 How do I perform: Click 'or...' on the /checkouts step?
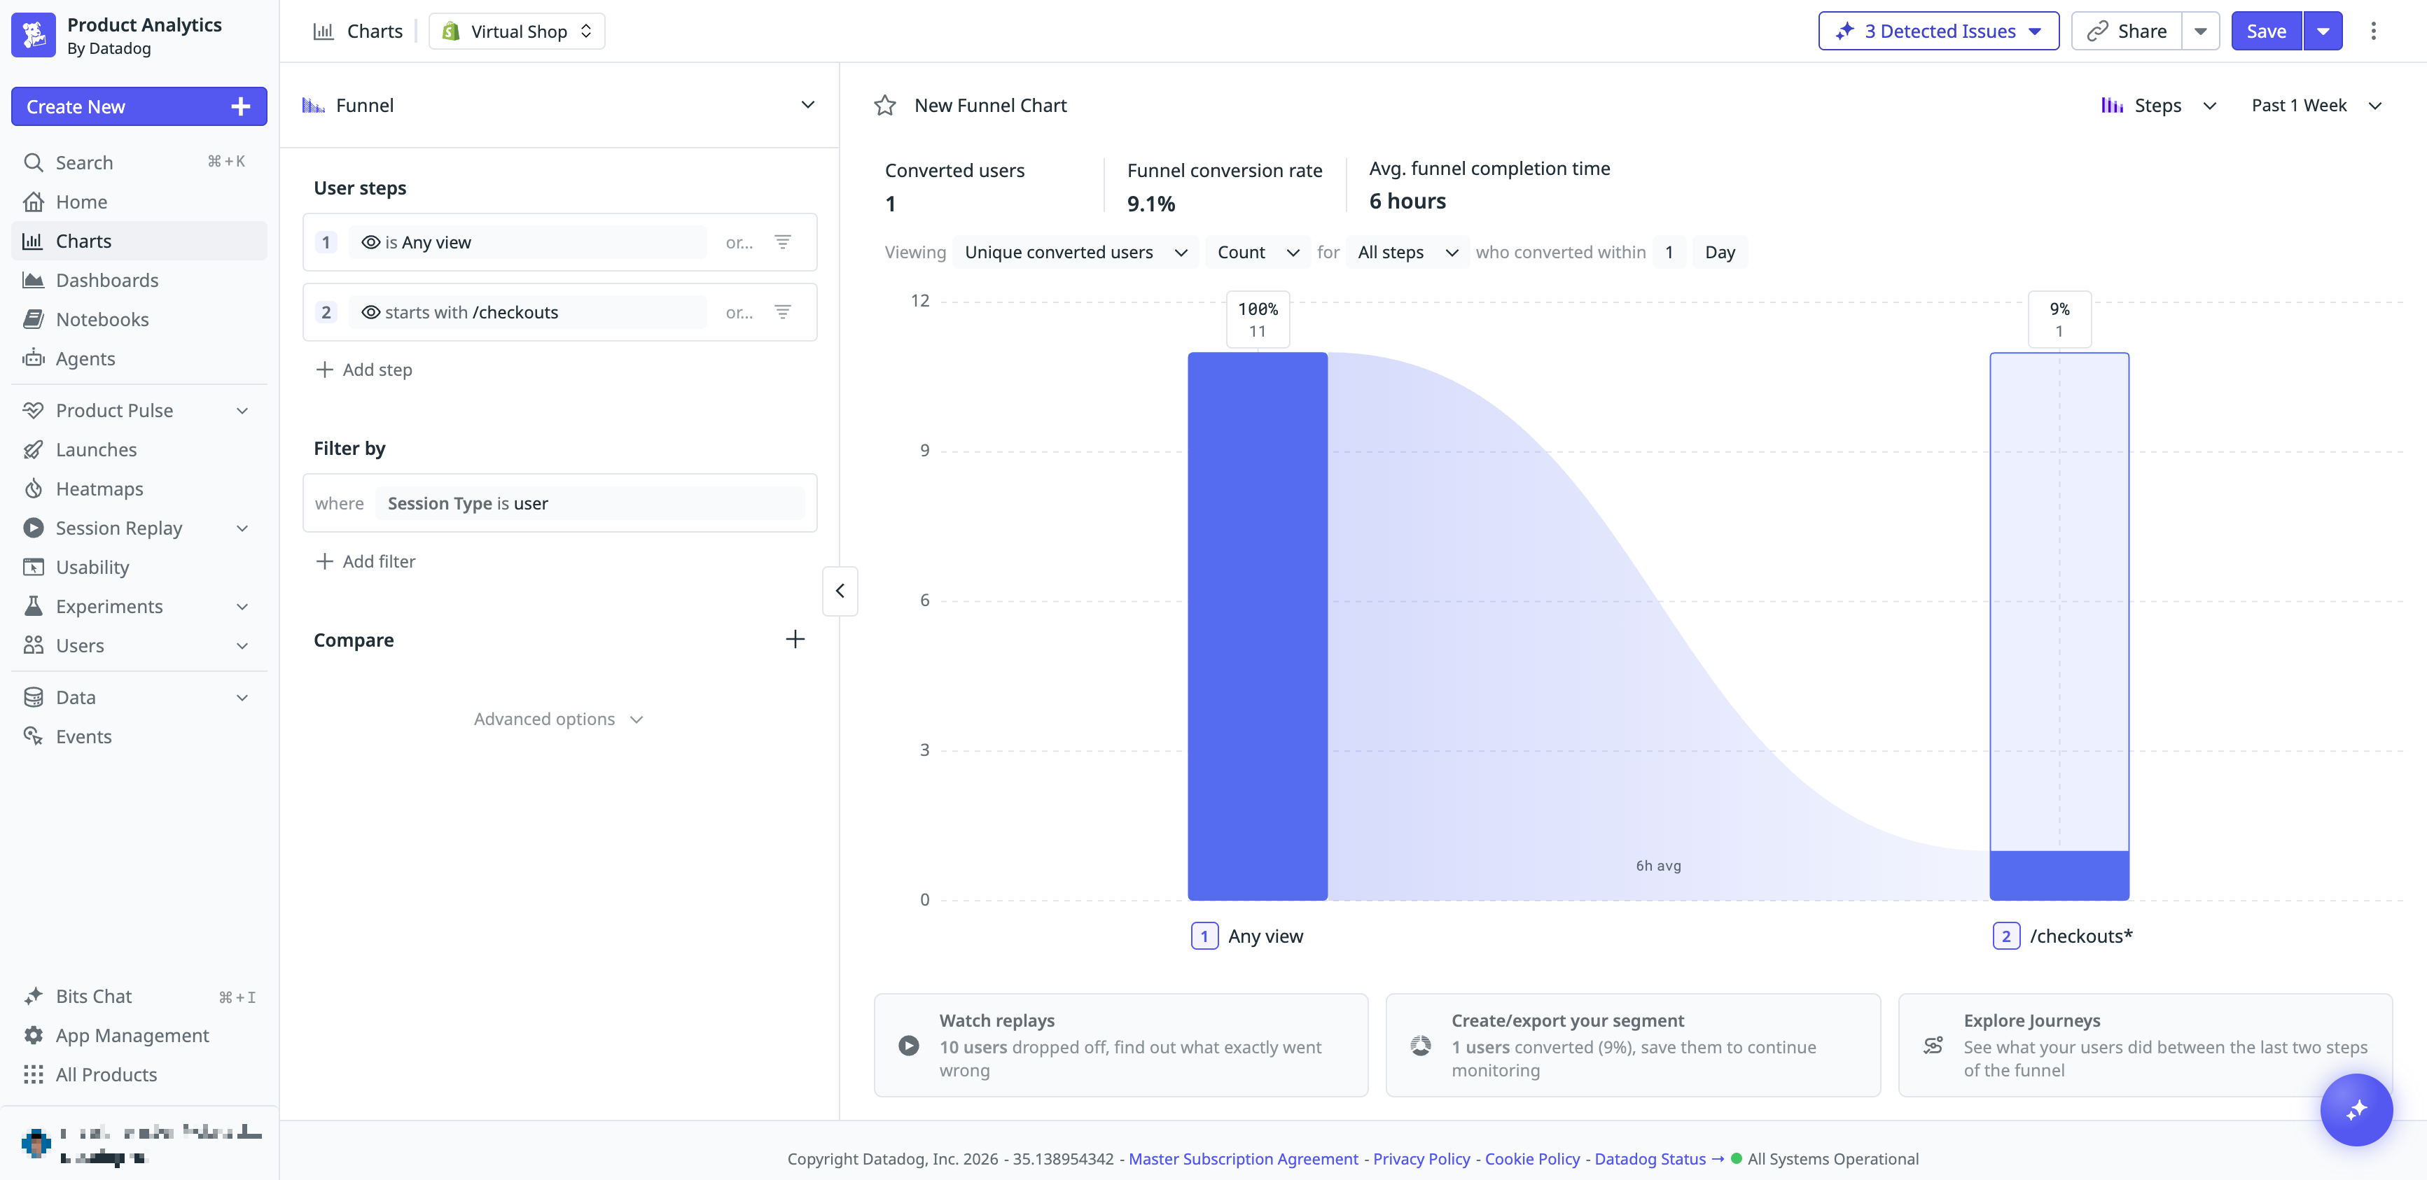tap(739, 313)
